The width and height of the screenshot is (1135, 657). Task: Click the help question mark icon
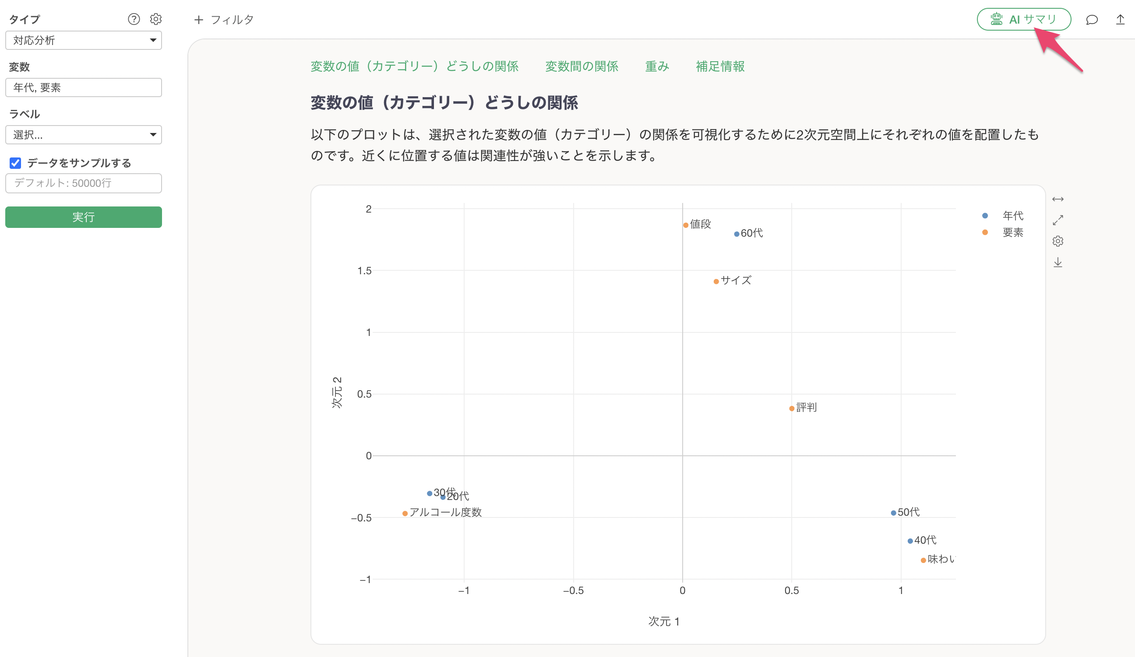coord(134,19)
